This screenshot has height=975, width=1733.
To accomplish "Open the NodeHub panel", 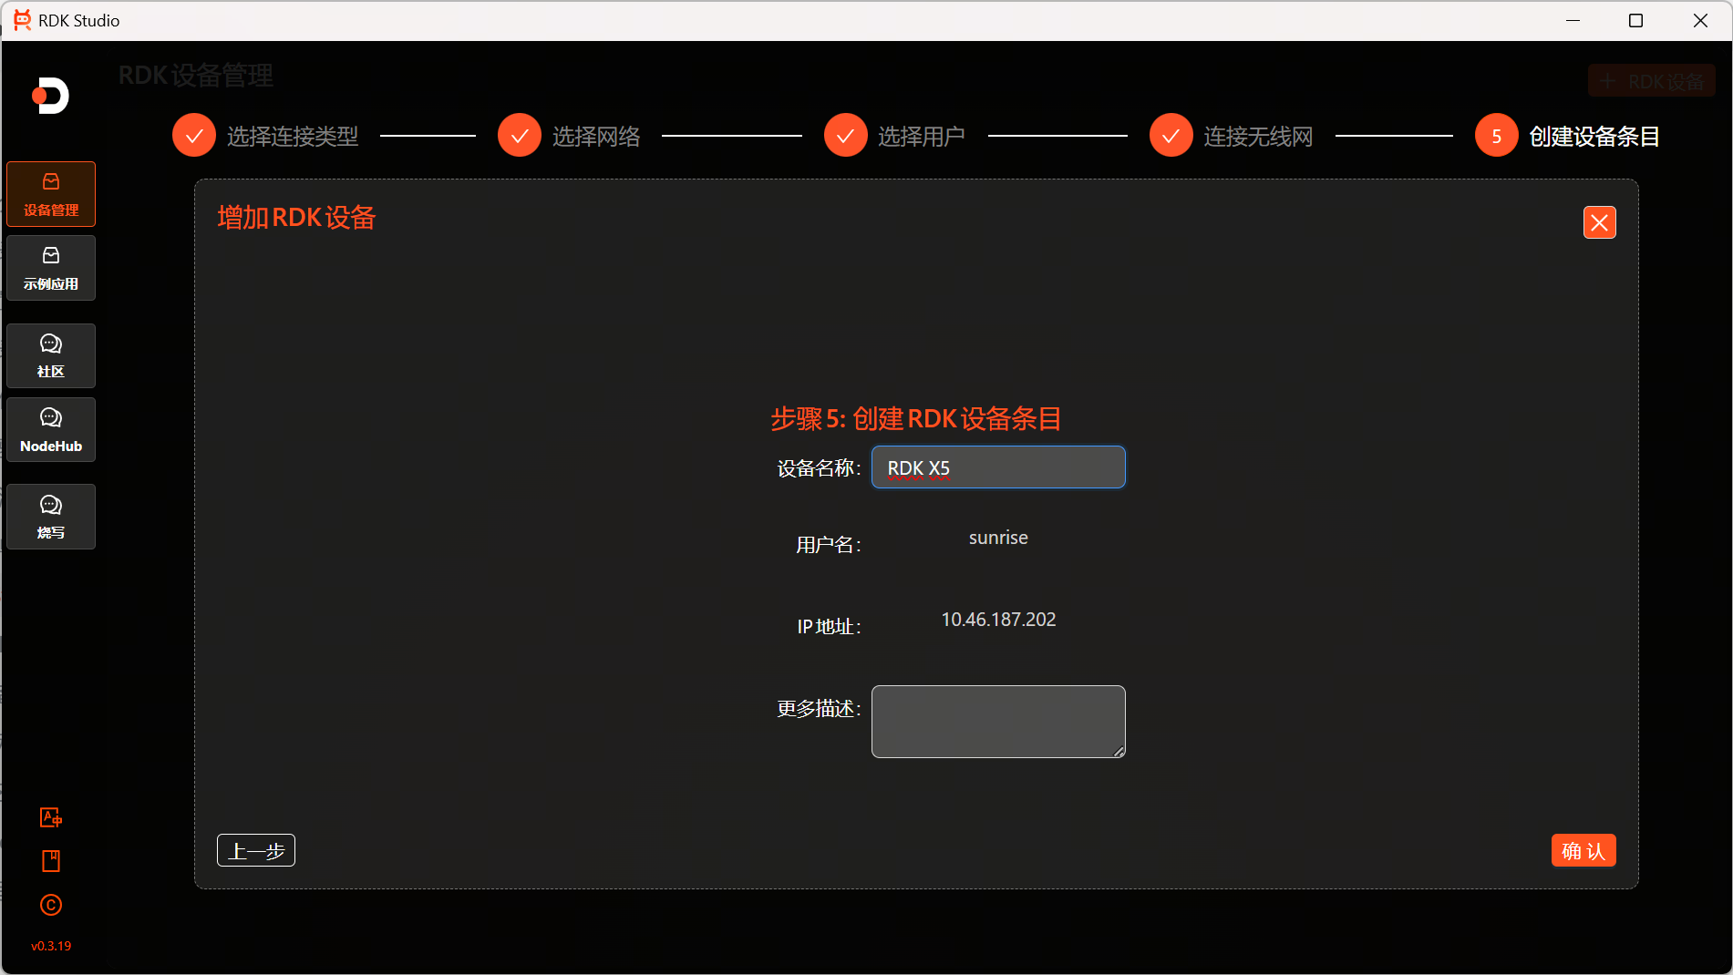I will click(50, 429).
